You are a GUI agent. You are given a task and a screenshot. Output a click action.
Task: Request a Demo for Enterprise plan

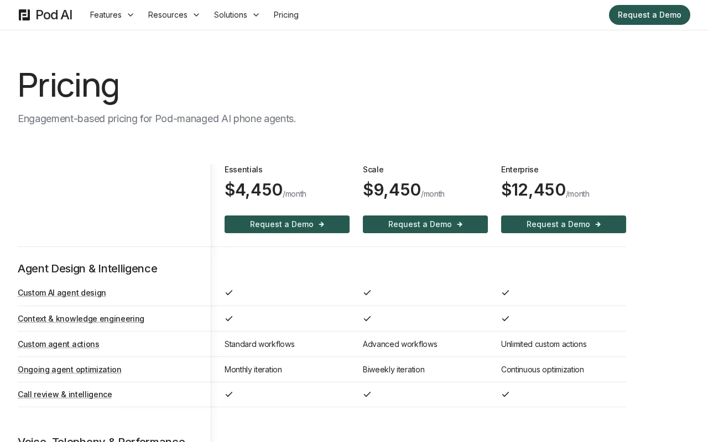(564, 224)
